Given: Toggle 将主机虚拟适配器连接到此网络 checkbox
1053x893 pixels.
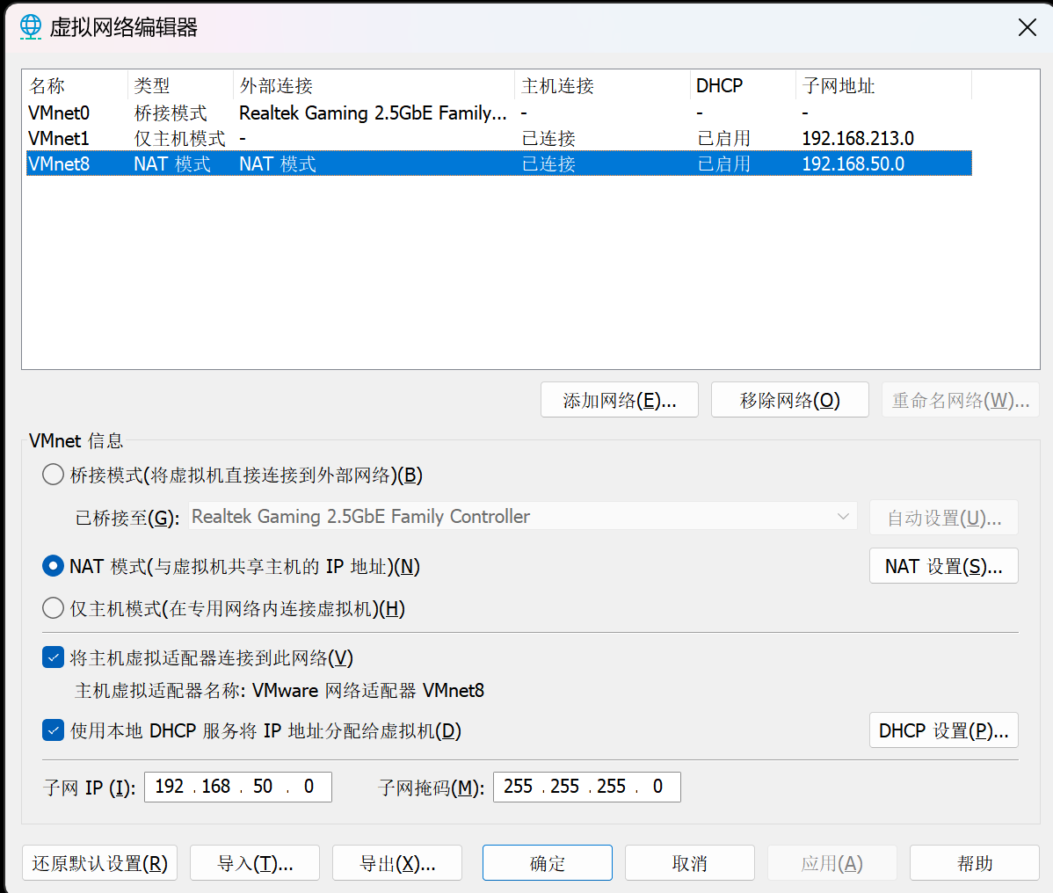Looking at the screenshot, I should [x=54, y=657].
